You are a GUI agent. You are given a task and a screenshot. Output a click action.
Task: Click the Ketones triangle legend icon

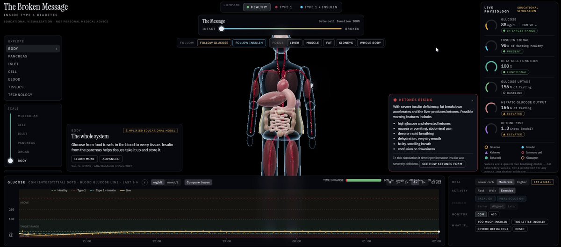pyautogui.click(x=487, y=152)
